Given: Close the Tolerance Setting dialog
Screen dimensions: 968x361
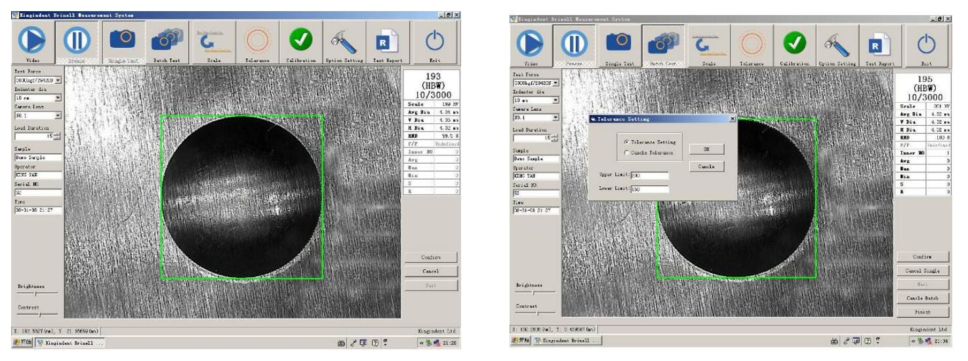Looking at the screenshot, I should [733, 119].
